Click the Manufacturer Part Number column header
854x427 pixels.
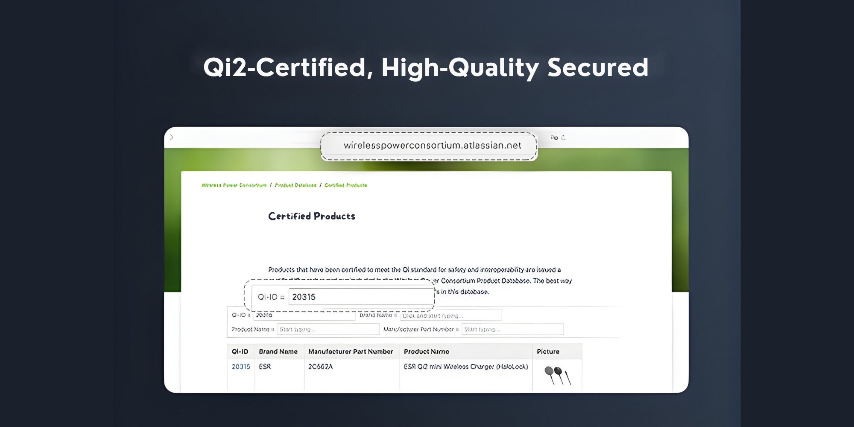click(x=351, y=351)
